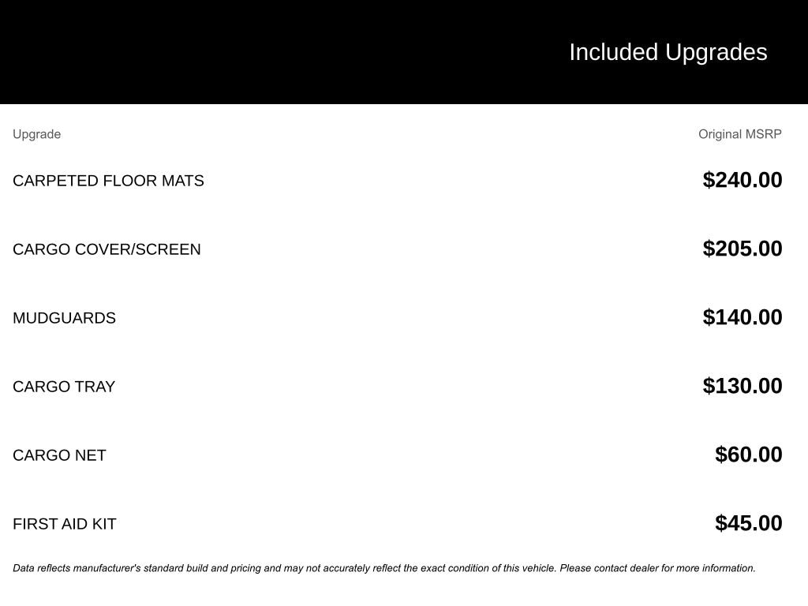Click the CARGO TRAY upgrade name
808x606 pixels.
[x=64, y=387]
